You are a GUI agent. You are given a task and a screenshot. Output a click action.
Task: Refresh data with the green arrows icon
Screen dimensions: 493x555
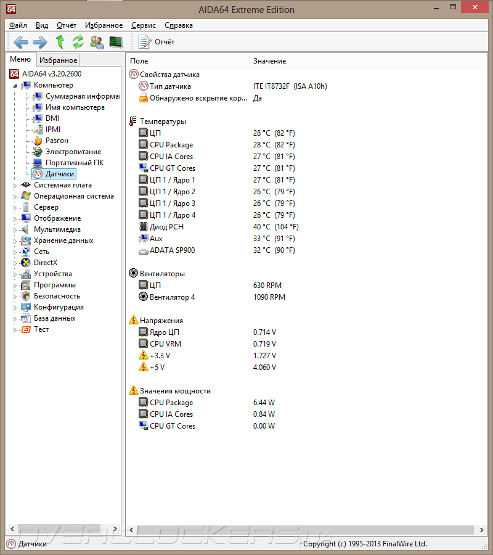(78, 42)
